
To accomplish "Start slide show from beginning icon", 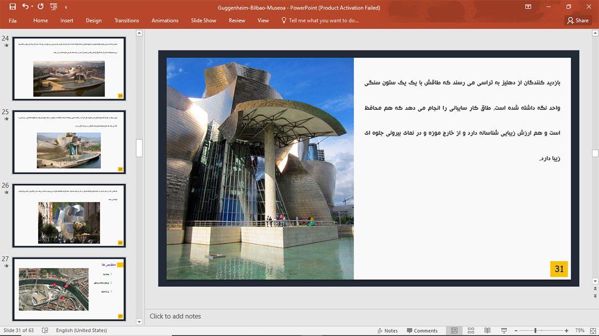I will (53, 7).
